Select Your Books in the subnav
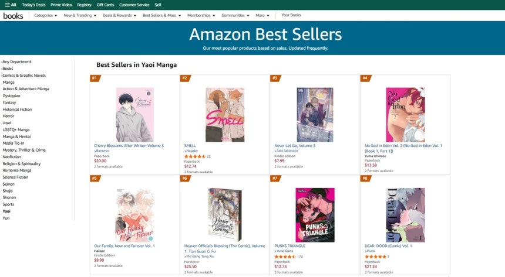 (x=291, y=15)
